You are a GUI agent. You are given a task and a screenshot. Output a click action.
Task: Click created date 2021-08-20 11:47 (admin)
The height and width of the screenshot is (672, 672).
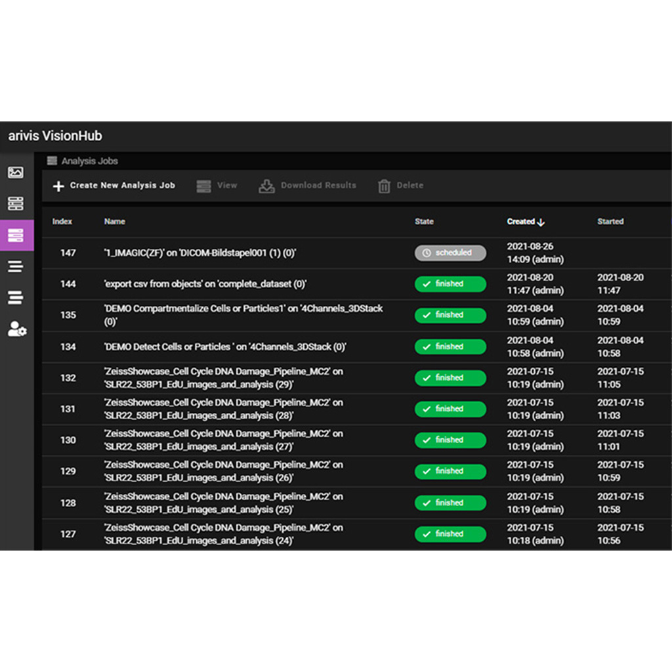click(x=535, y=284)
